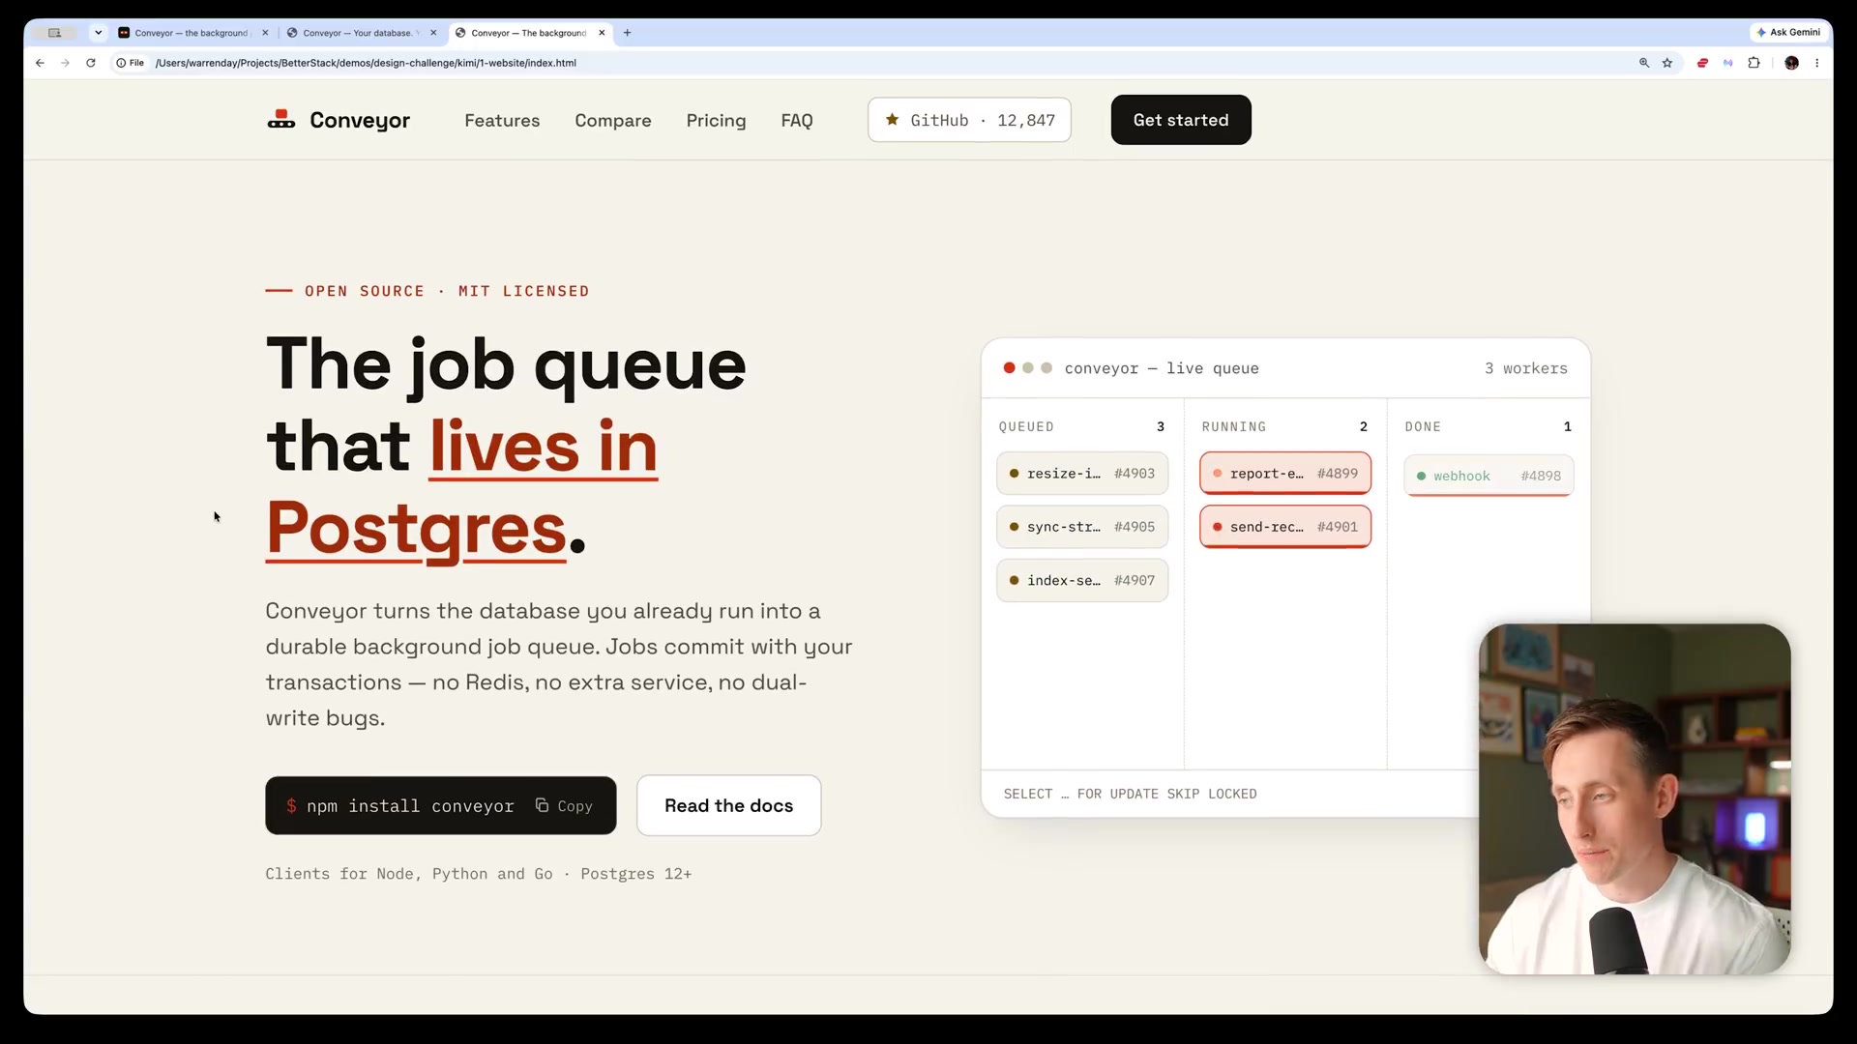Click the GitHub · 12,847 button

pos(969,120)
